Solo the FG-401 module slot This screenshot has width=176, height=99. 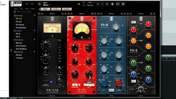[71, 14]
